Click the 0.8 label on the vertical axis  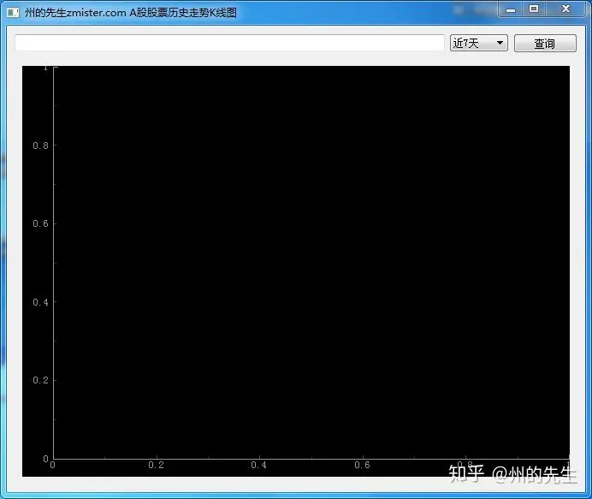tap(40, 146)
